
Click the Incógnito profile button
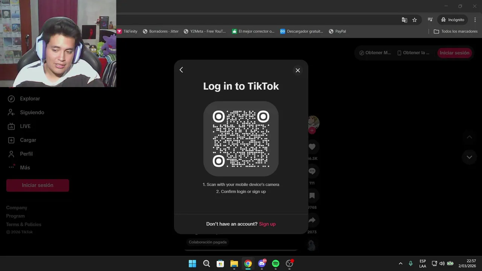click(453, 20)
